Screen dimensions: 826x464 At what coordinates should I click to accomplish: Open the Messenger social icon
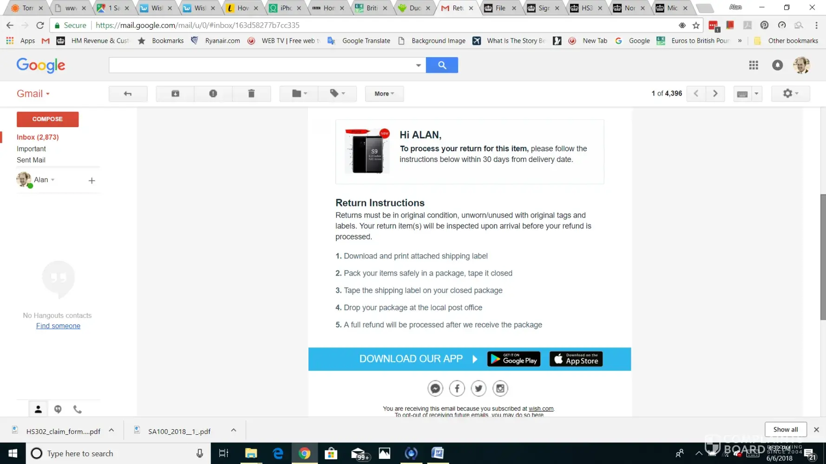pos(435,388)
